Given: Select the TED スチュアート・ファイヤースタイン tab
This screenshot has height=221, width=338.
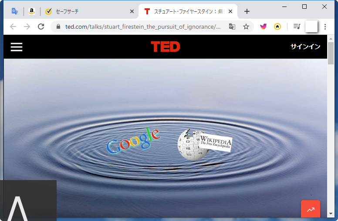Looking at the screenshot, I should (x=188, y=11).
